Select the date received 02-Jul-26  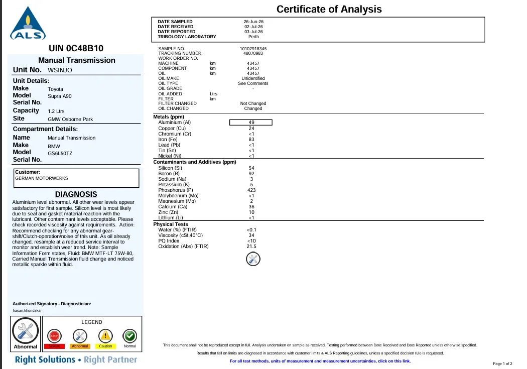253,27
